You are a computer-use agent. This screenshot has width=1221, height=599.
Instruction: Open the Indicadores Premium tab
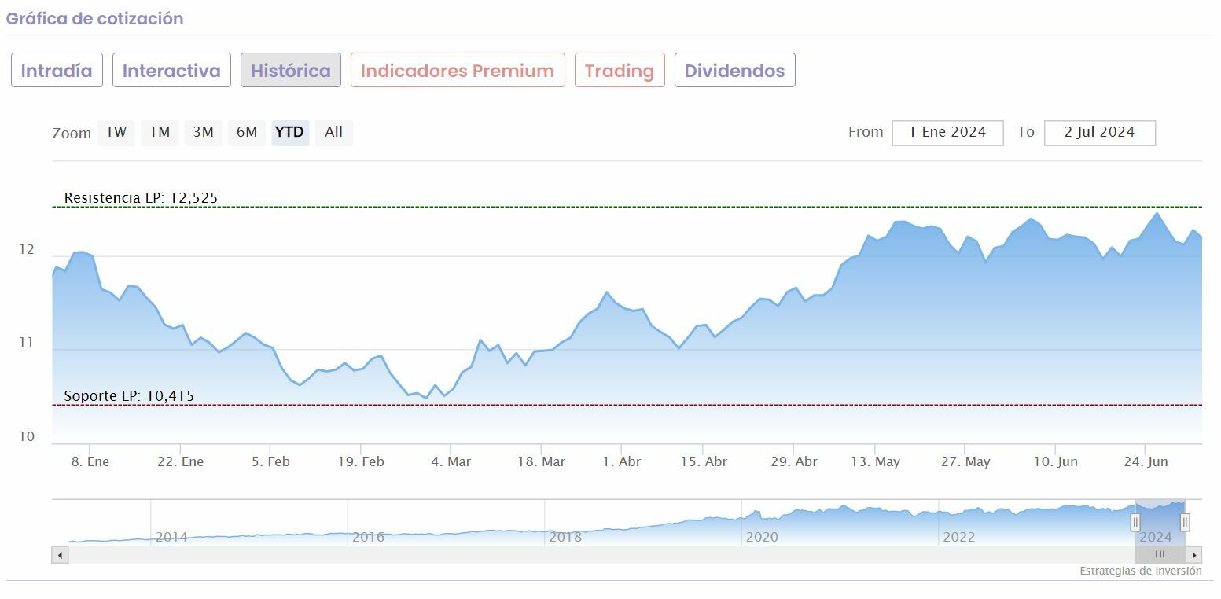point(458,70)
